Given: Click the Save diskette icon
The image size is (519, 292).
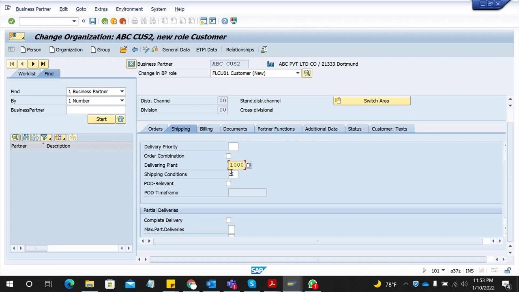Looking at the screenshot, I should 92,21.
